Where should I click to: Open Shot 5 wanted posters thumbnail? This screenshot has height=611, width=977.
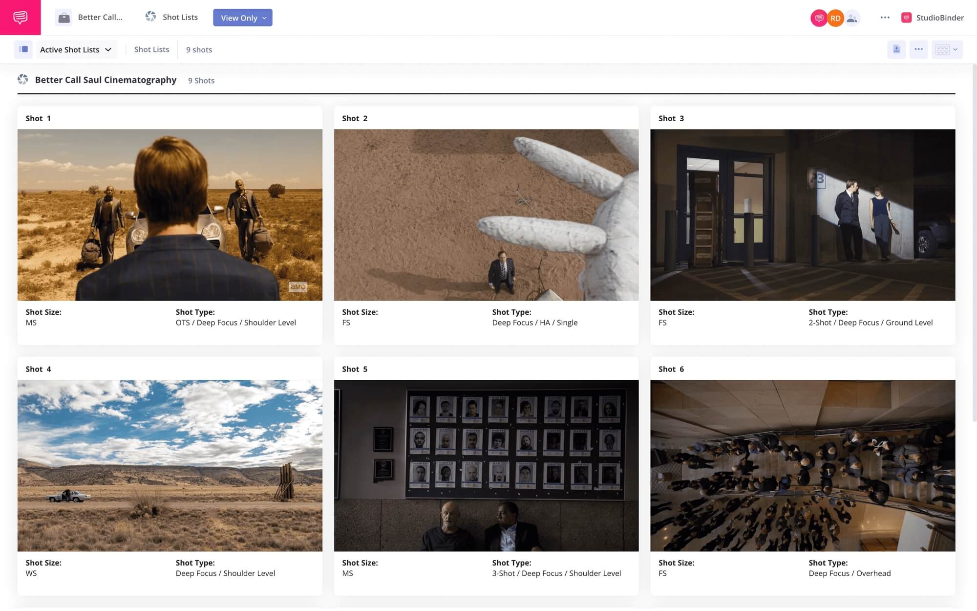pyautogui.click(x=486, y=465)
